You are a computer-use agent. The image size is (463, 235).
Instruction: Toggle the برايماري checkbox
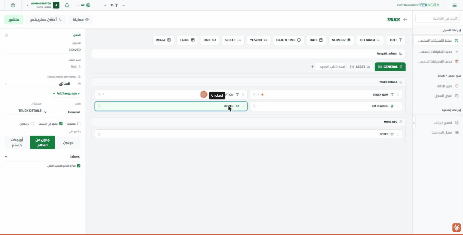[x=32, y=123]
